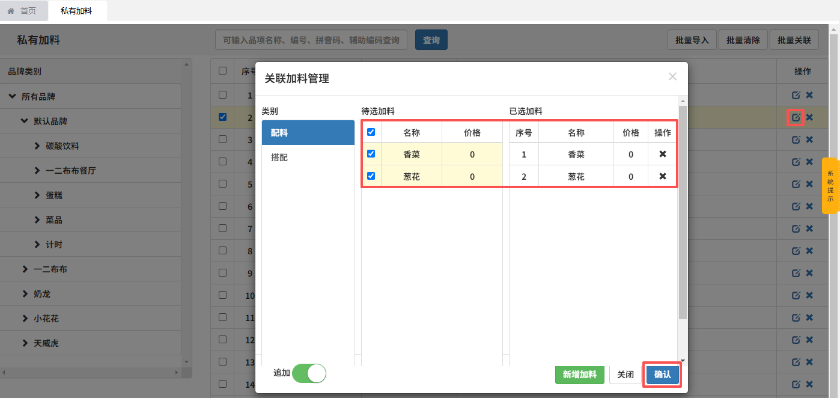
Task: Click the 小花花 brand tree label
Action: point(46,319)
